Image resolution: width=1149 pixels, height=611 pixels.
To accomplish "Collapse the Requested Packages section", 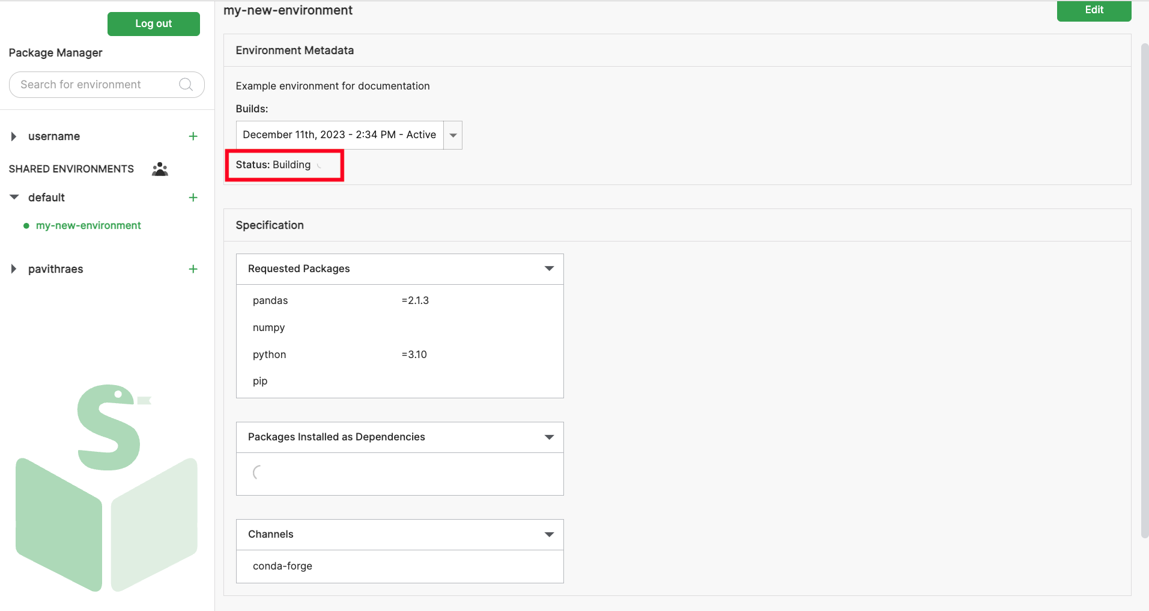I will tap(548, 269).
